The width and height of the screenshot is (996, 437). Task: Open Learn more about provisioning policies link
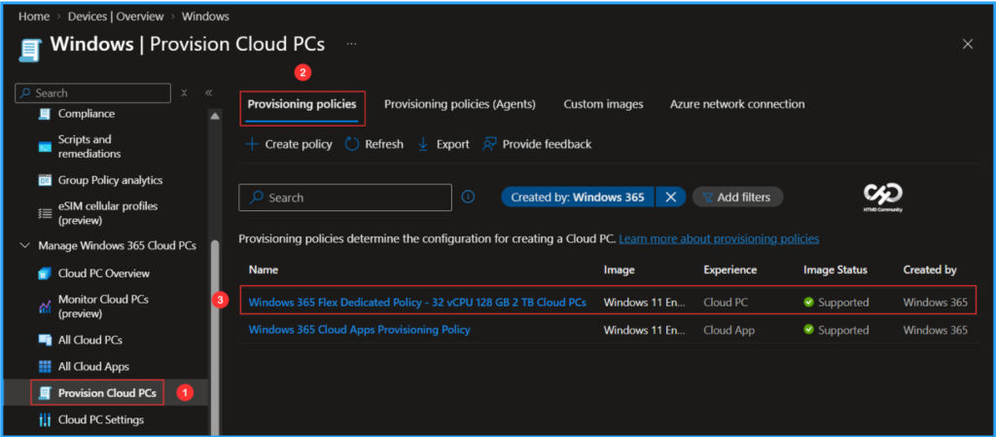coord(719,238)
